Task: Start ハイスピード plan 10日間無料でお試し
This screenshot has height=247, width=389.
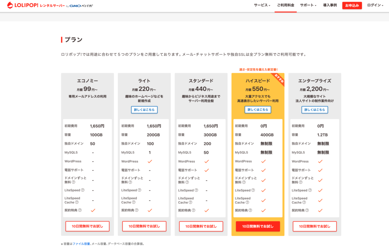Action: pos(258,226)
